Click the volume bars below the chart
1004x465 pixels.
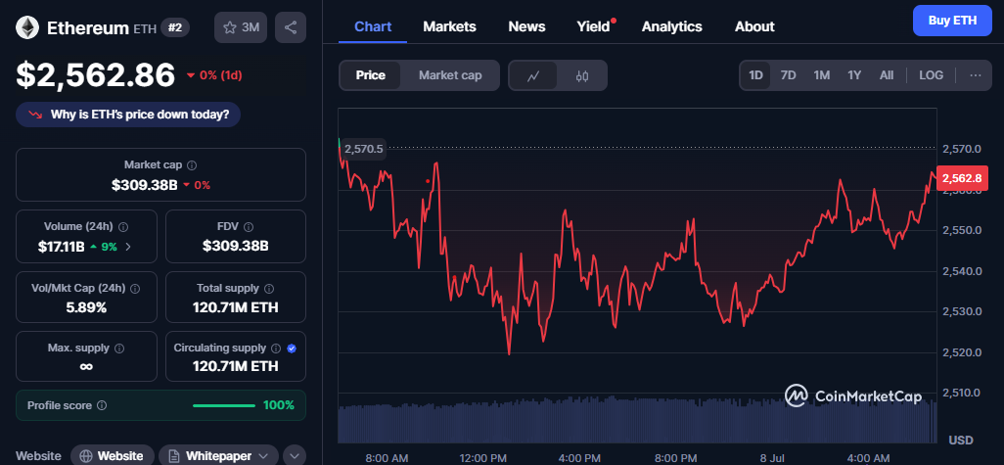click(x=637, y=420)
